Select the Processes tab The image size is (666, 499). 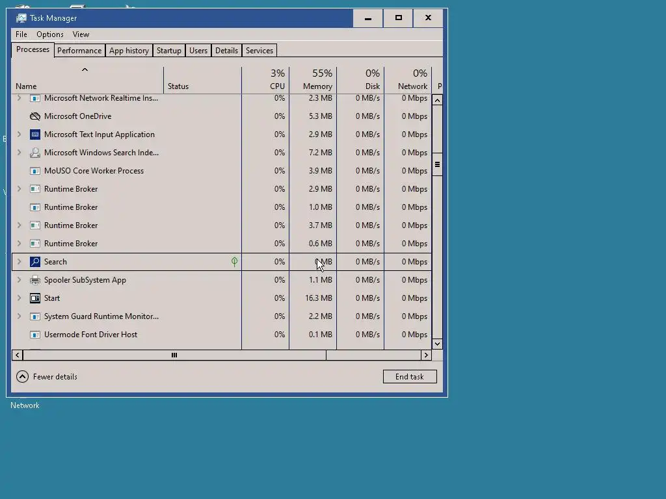click(33, 49)
